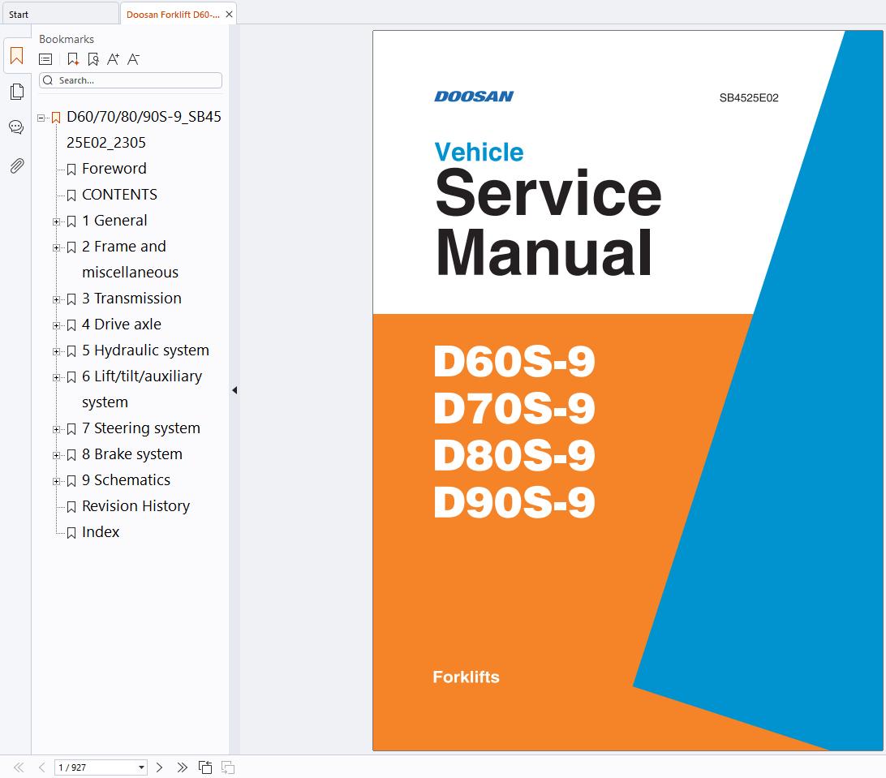Select the Doosan Forklift D60 document tab
This screenshot has width=886, height=778.
tap(173, 15)
